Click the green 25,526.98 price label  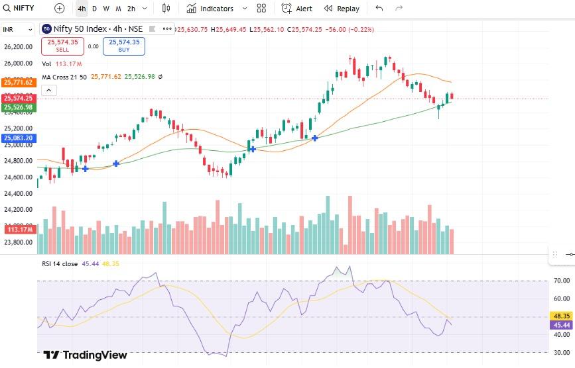coord(19,107)
